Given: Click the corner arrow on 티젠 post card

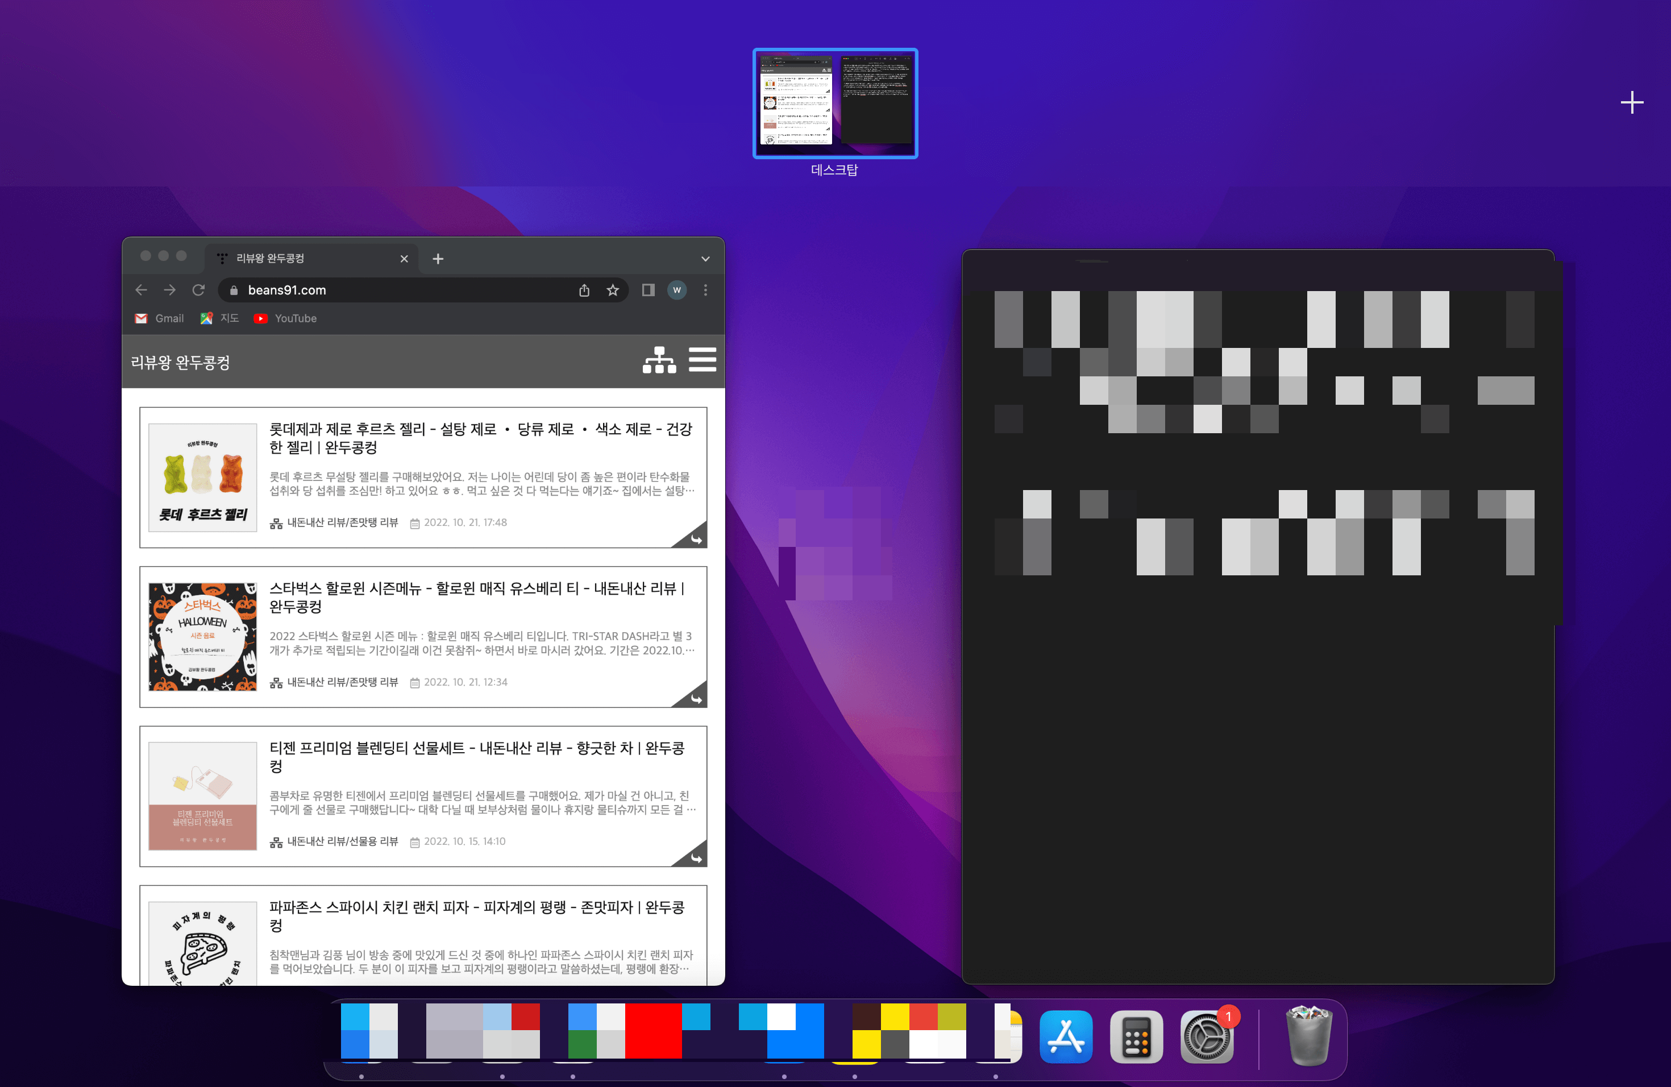Looking at the screenshot, I should coord(693,856).
